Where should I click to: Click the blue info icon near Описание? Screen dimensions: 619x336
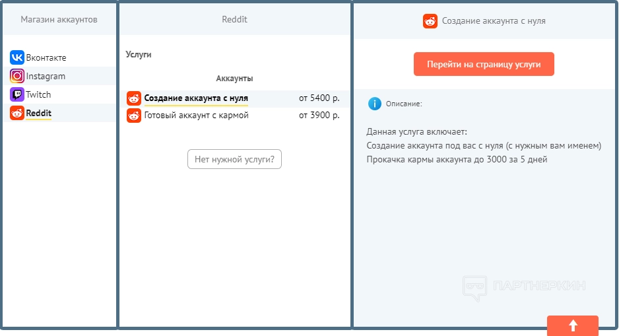pos(375,104)
